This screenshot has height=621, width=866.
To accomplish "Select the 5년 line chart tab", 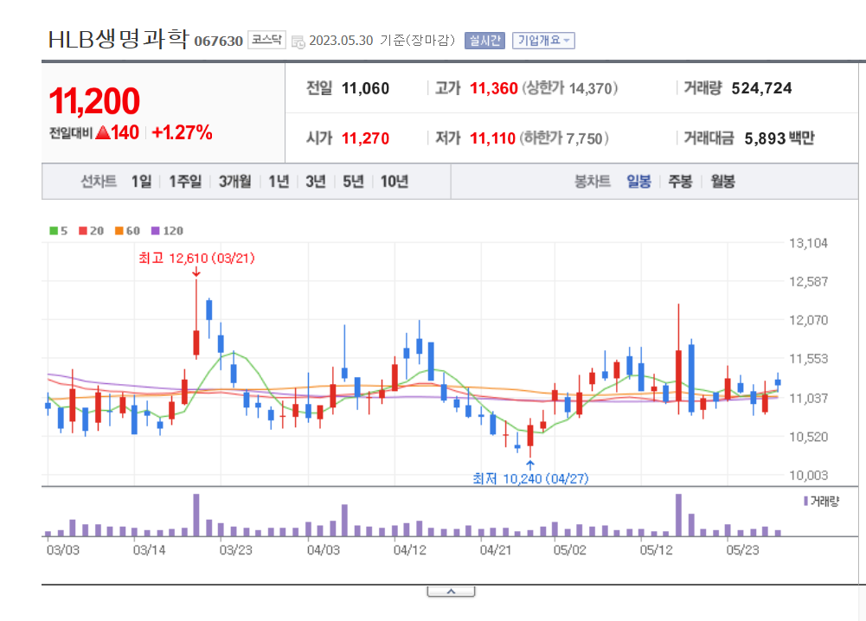I will tap(353, 181).
